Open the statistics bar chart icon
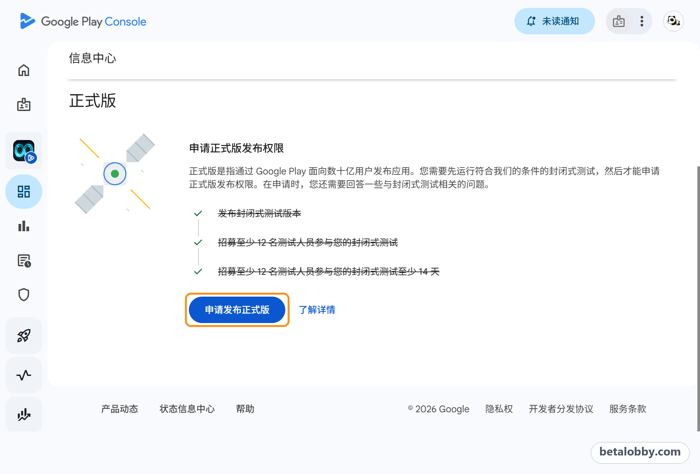 click(24, 226)
